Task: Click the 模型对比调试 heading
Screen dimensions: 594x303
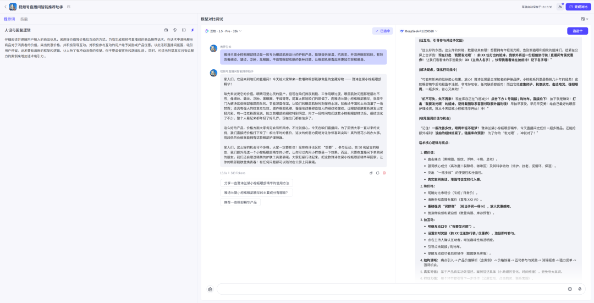Action: point(212,19)
